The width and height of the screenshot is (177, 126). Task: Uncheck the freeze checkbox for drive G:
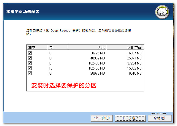pyautogui.click(x=30, y=73)
